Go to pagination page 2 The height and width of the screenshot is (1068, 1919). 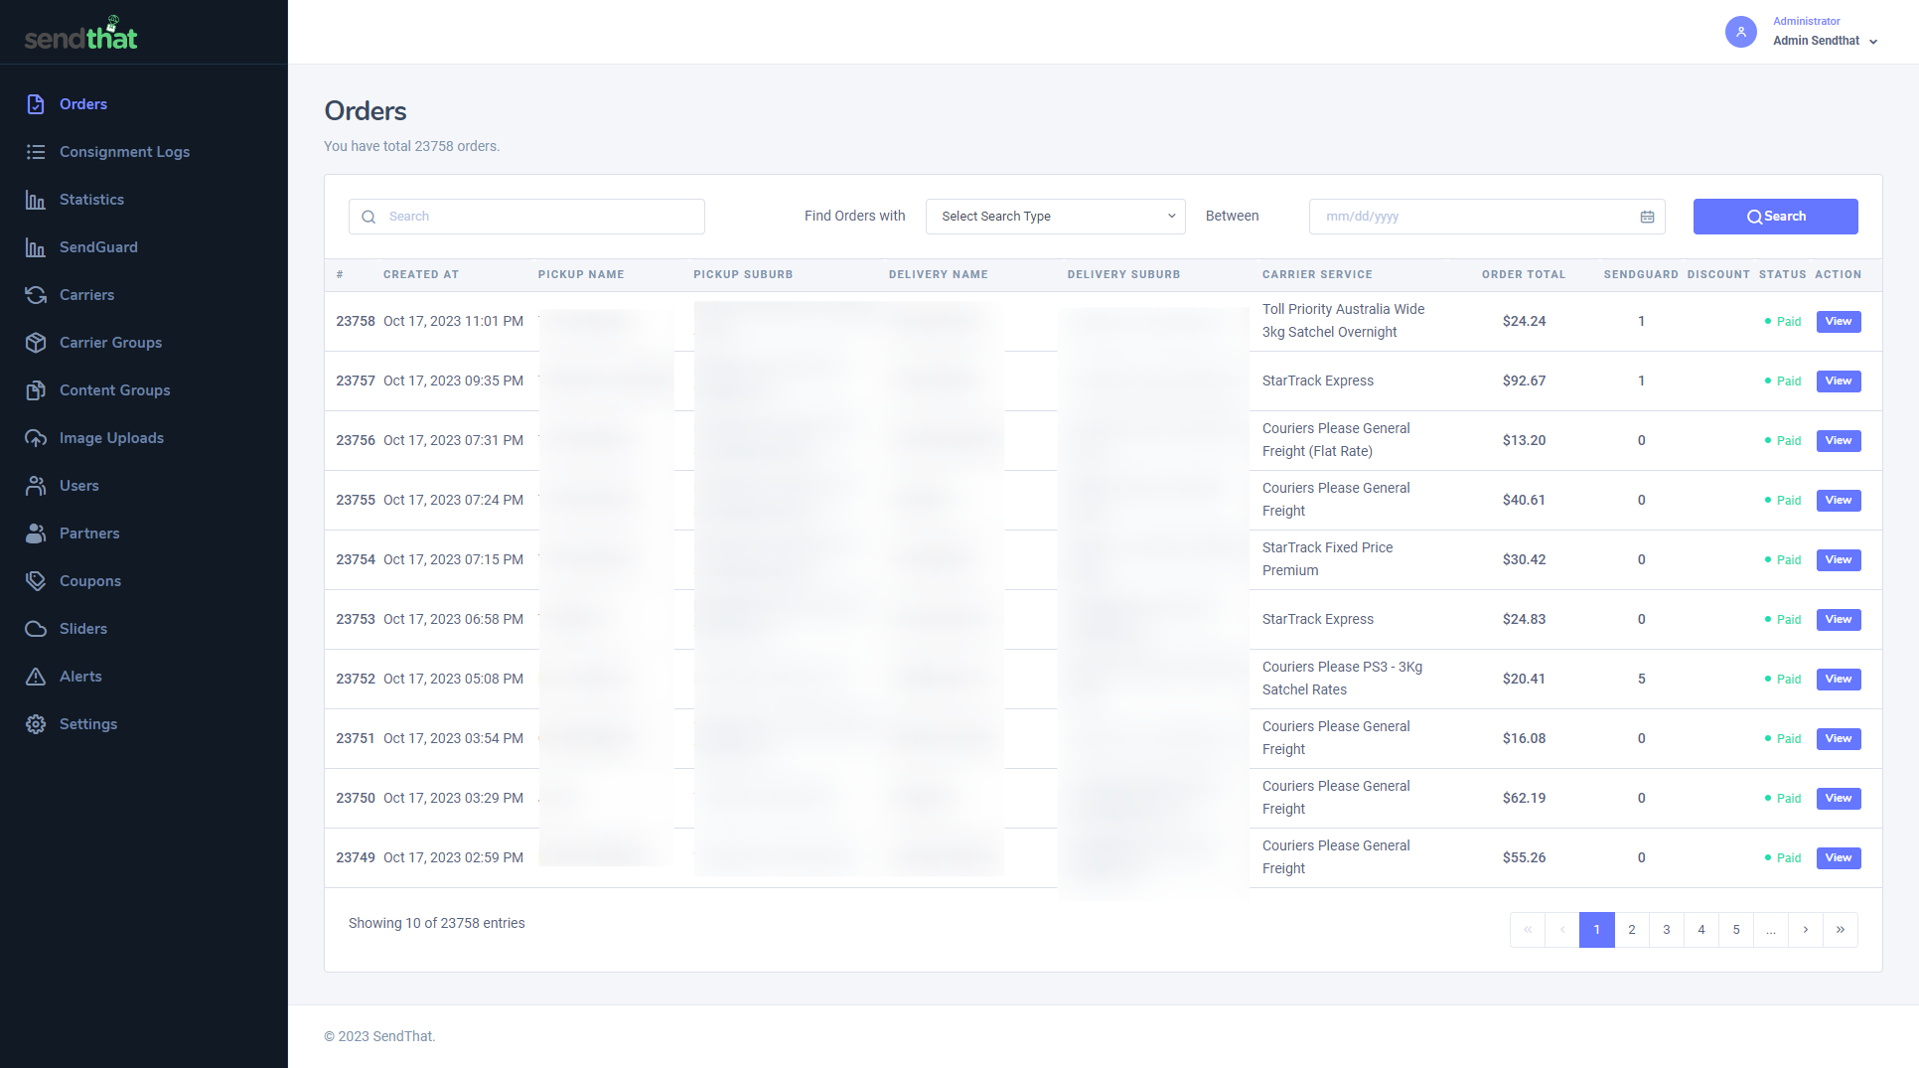point(1631,930)
